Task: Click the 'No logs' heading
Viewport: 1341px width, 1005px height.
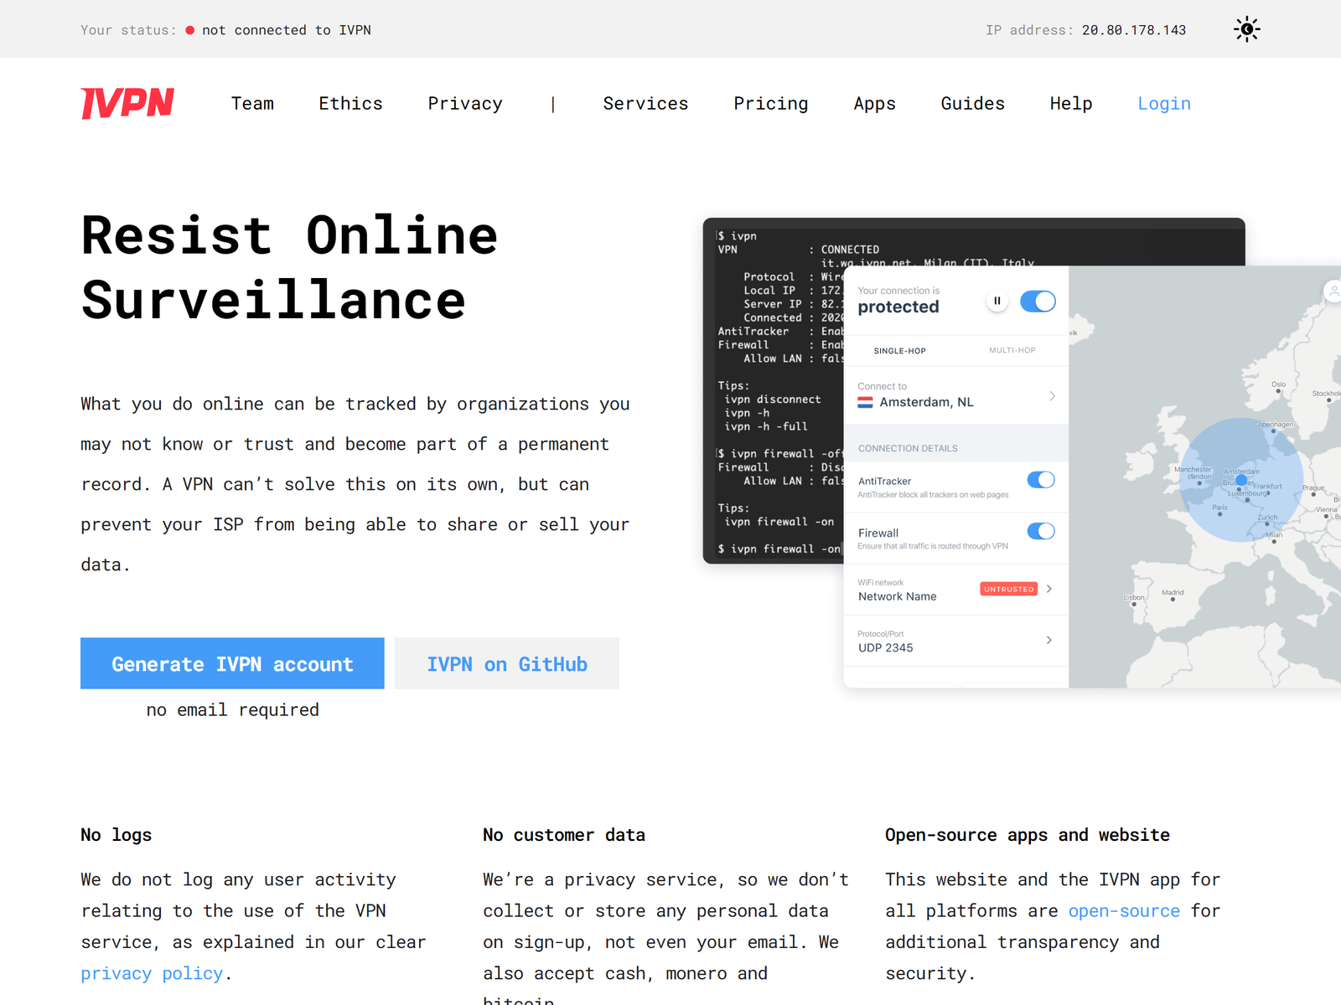Action: point(116,835)
